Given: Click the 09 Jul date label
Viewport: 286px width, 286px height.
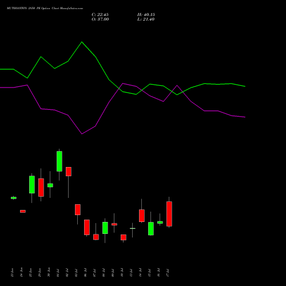Looking at the screenshot, I should (x=113, y=273).
